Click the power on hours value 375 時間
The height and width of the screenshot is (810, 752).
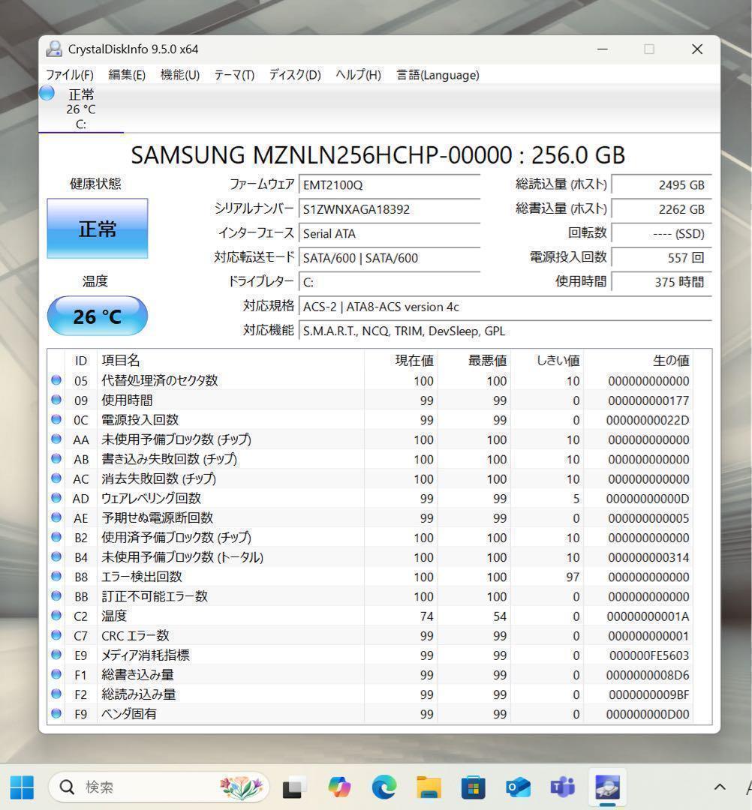pos(661,282)
